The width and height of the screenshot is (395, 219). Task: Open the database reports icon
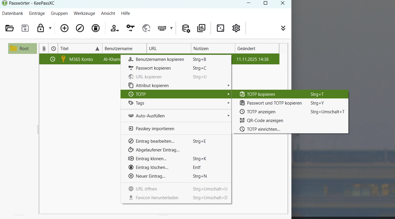[x=201, y=28]
